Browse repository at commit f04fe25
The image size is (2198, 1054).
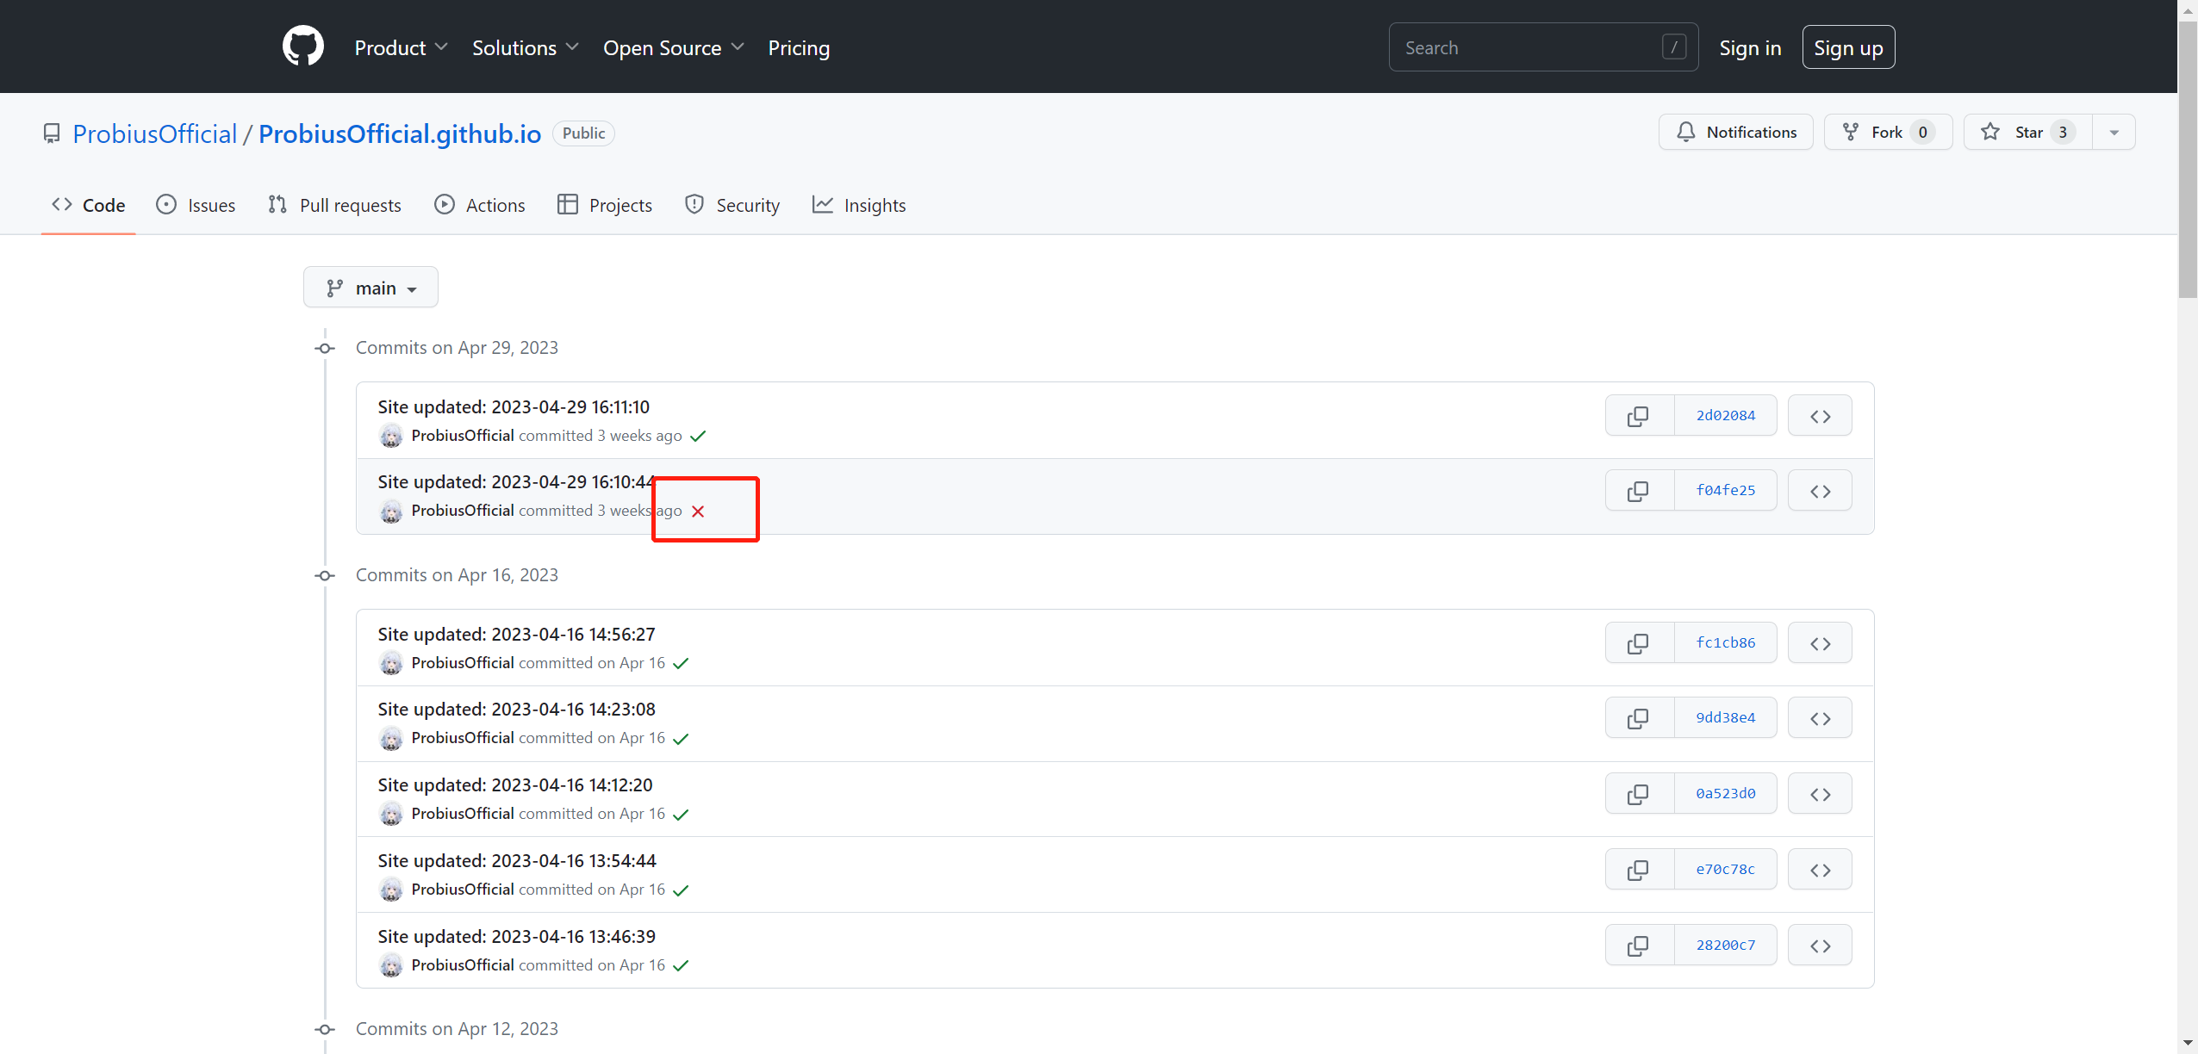click(1819, 491)
